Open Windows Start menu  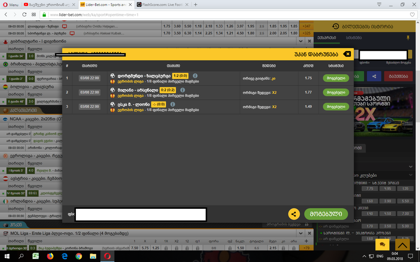[7, 256]
